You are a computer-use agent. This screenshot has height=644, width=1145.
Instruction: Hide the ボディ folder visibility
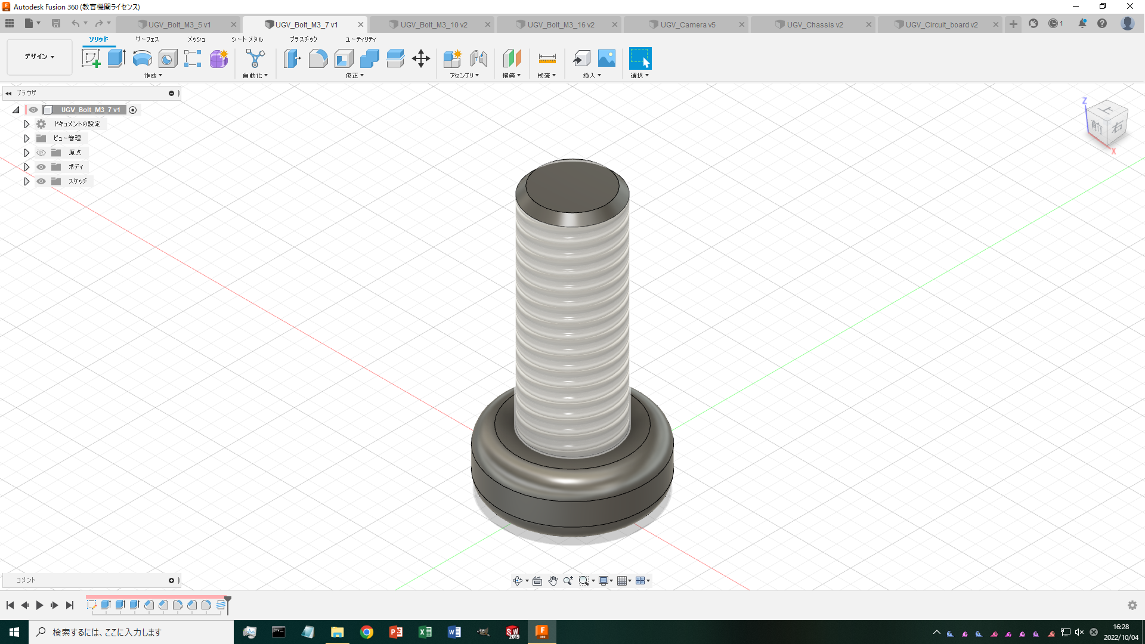pyautogui.click(x=41, y=167)
